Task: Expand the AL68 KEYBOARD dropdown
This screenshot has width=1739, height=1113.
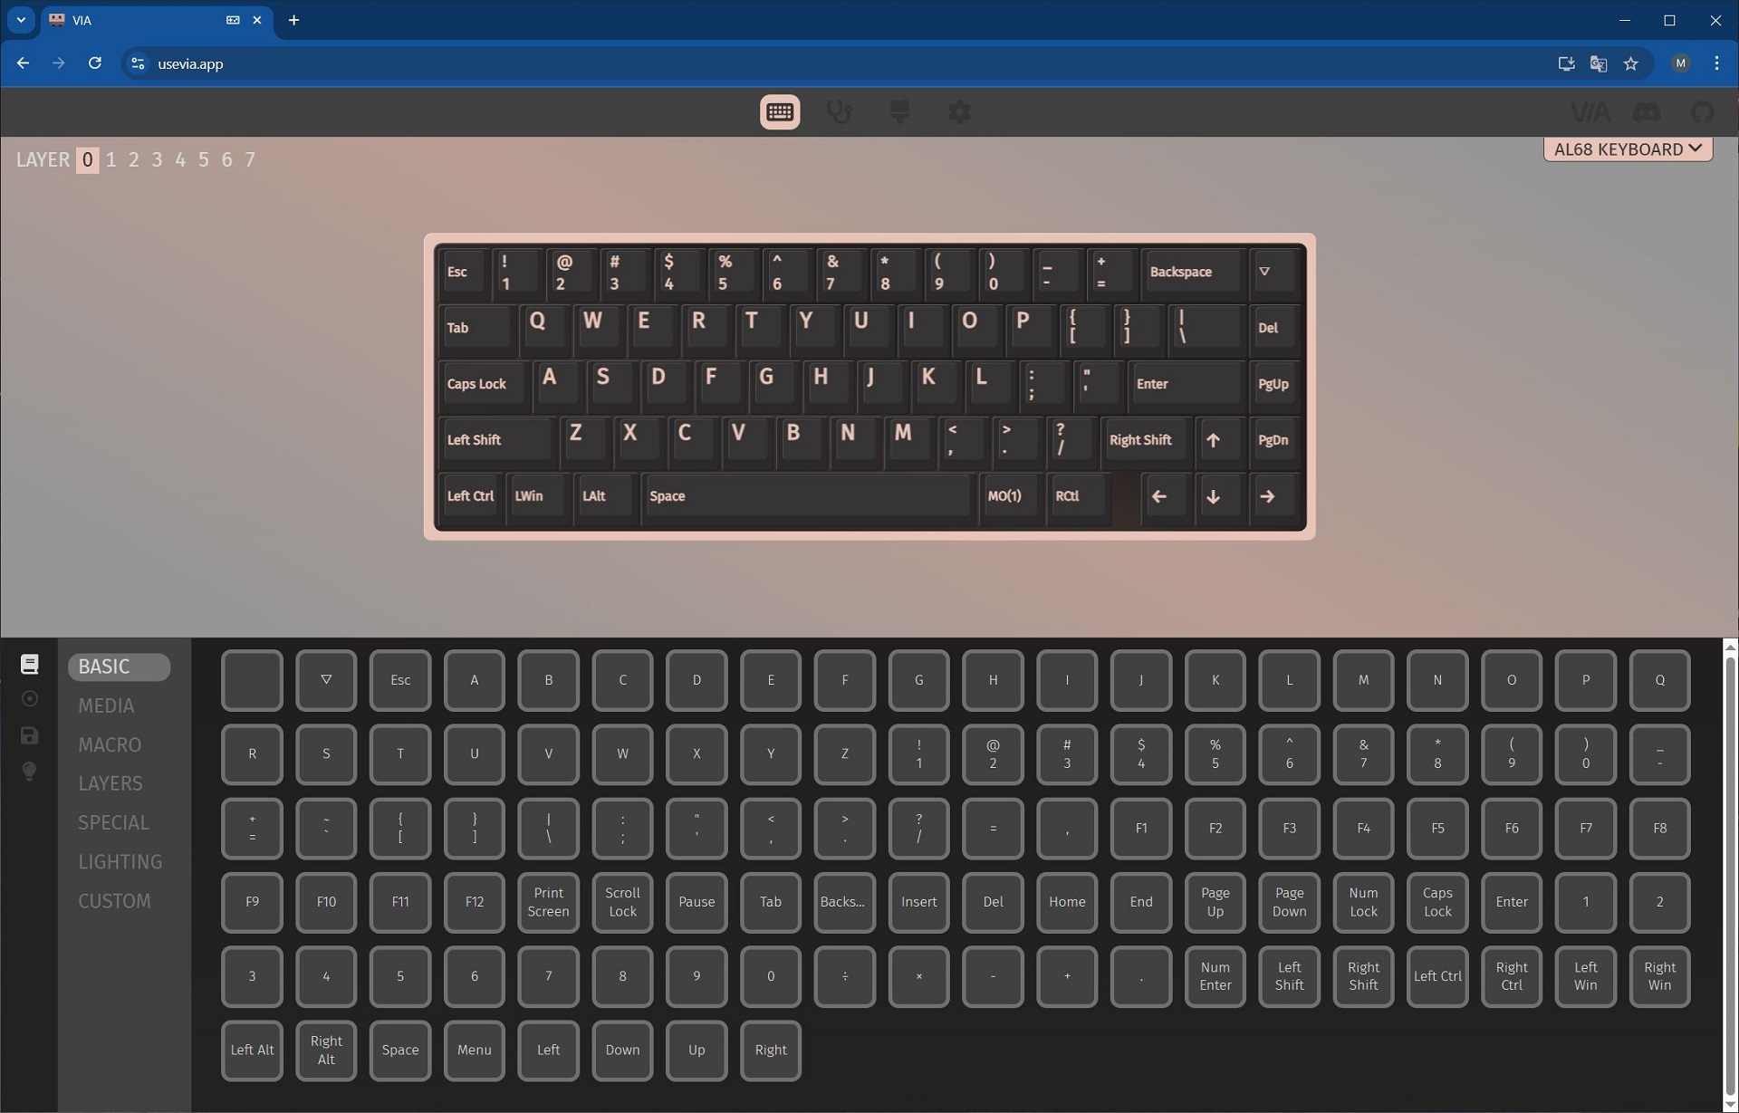Action: 1628,149
